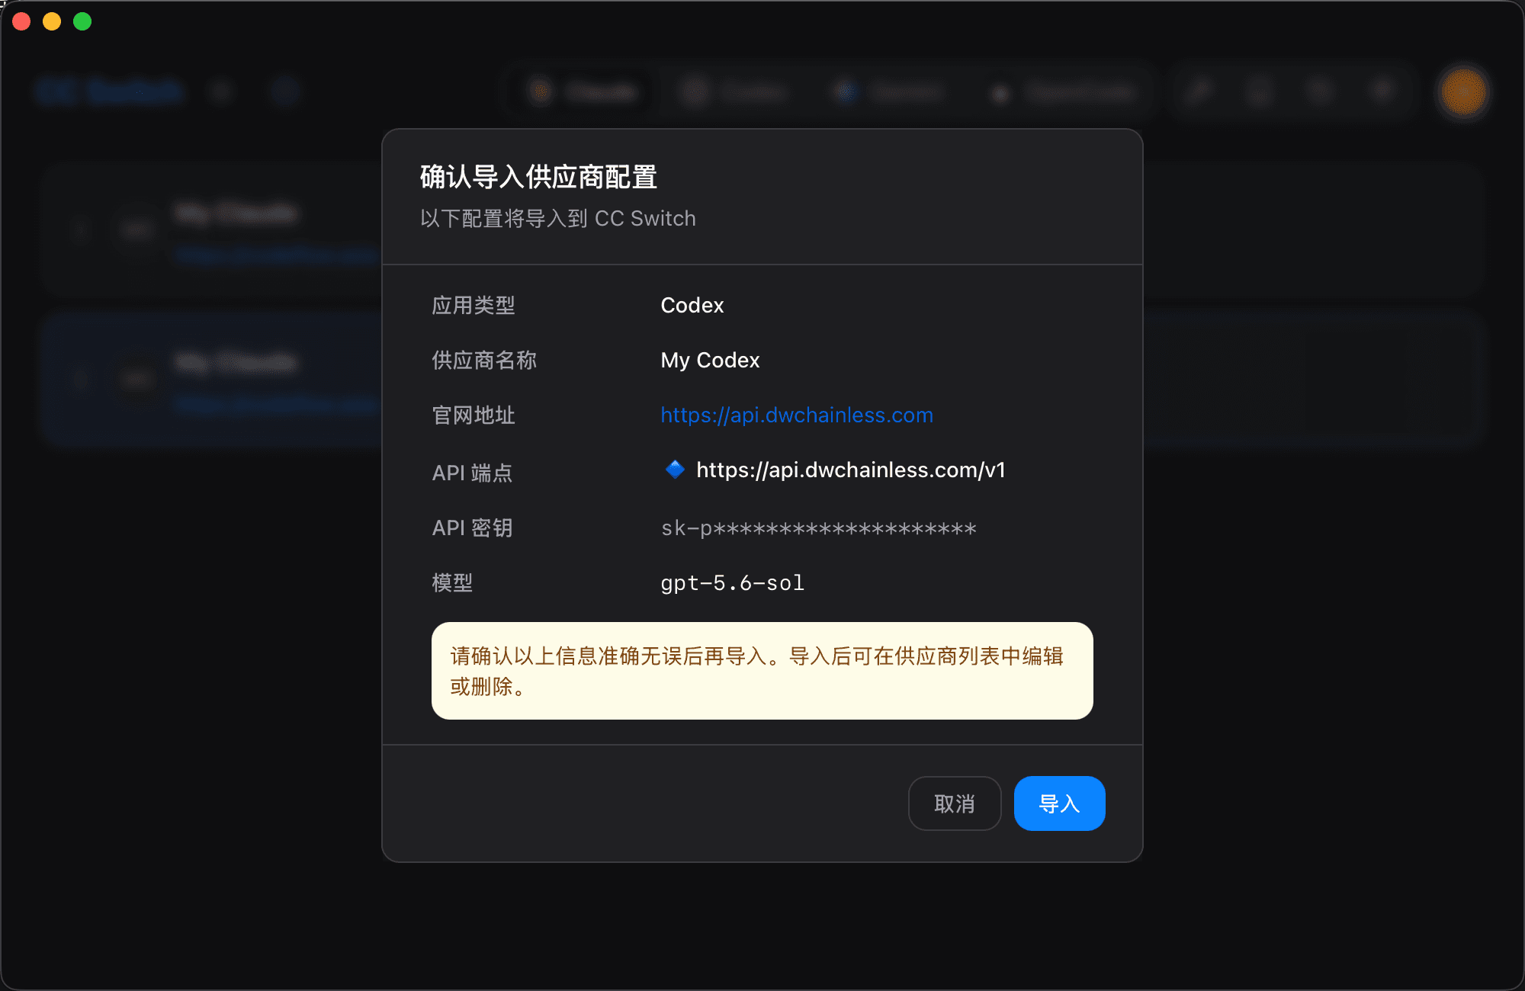1525x991 pixels.
Task: Select the blue diamond icon beside the API endpoint
Action: point(675,469)
